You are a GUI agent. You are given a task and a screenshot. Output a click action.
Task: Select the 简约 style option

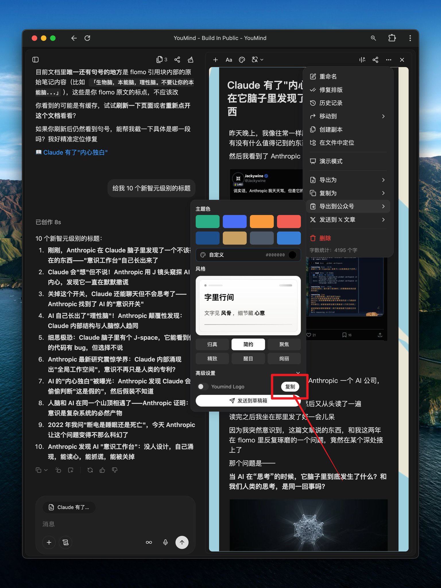(x=248, y=345)
